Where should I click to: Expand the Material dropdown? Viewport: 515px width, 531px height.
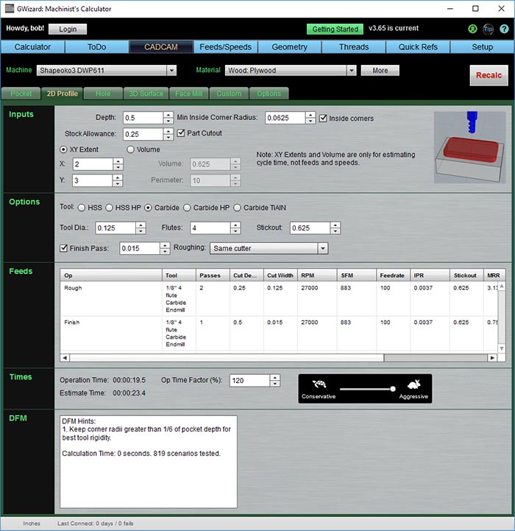pos(351,71)
